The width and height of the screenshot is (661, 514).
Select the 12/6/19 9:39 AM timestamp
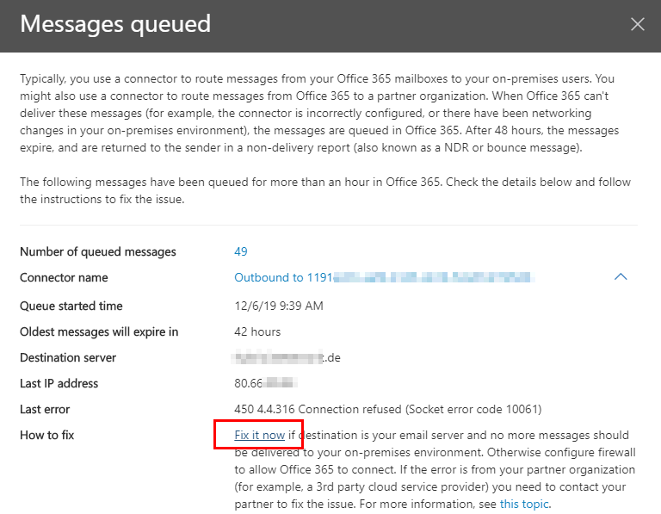click(x=279, y=306)
